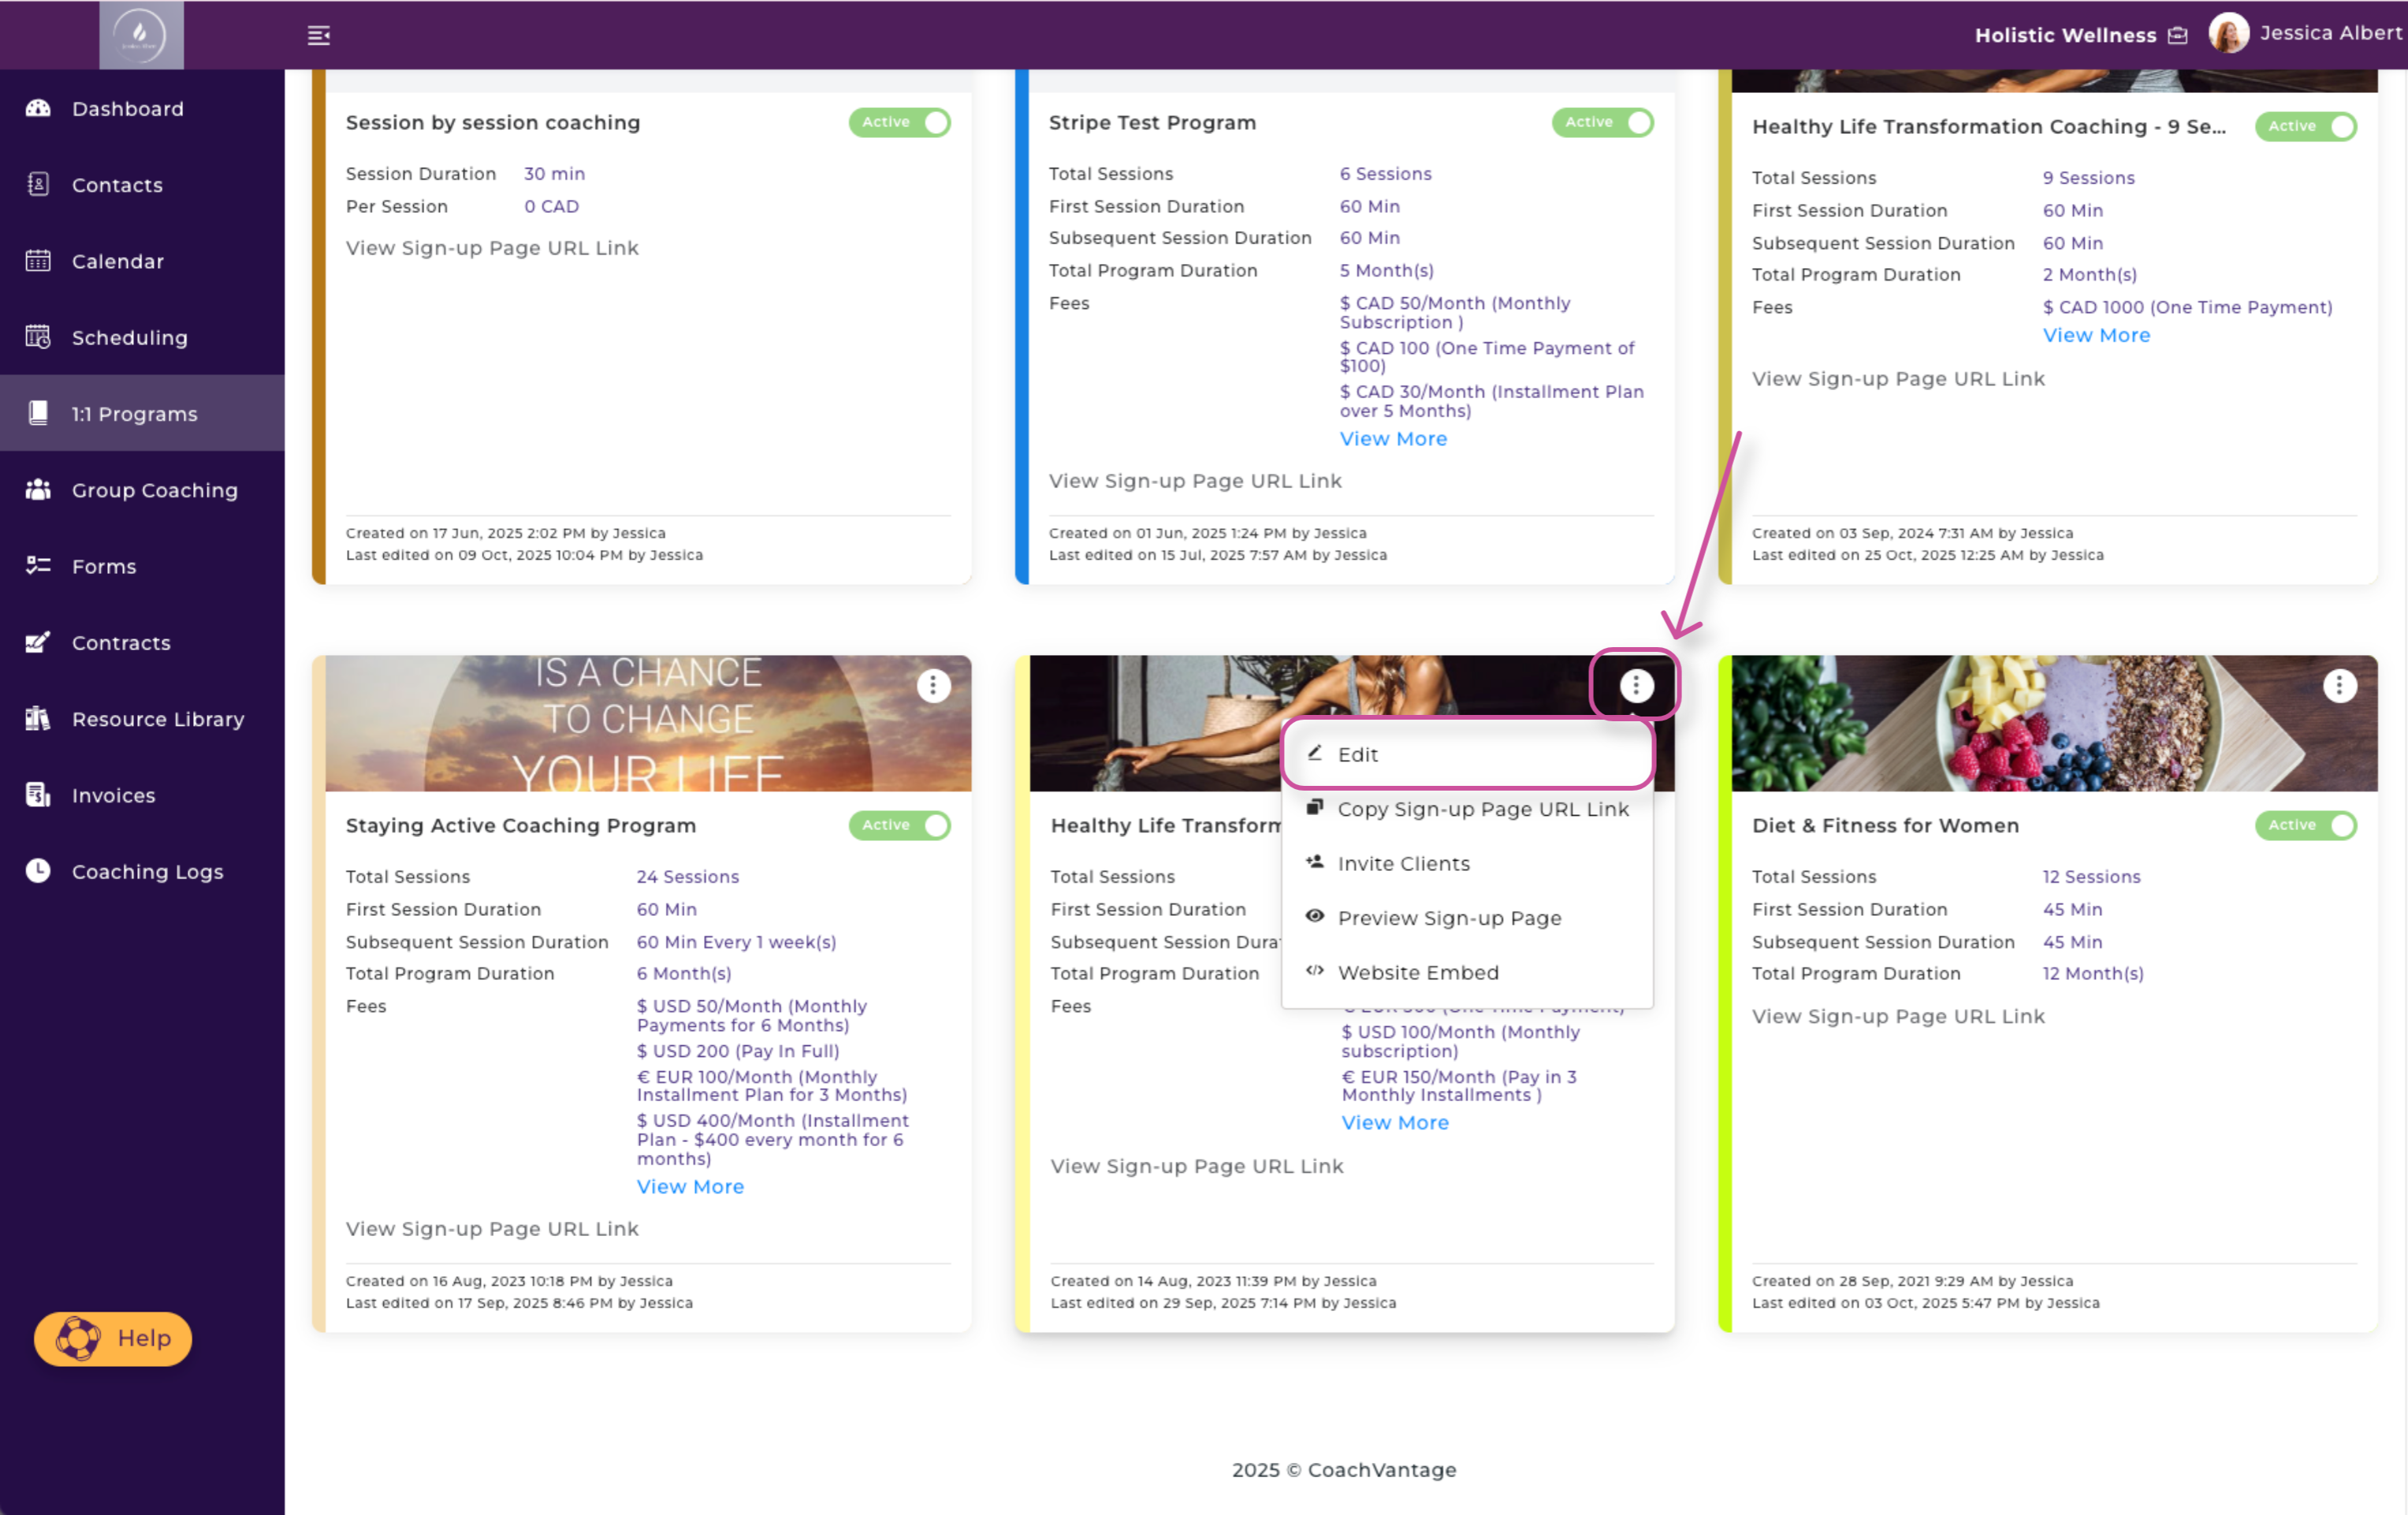Disable the Session by session coaching toggle
2408x1515 pixels.
click(899, 122)
